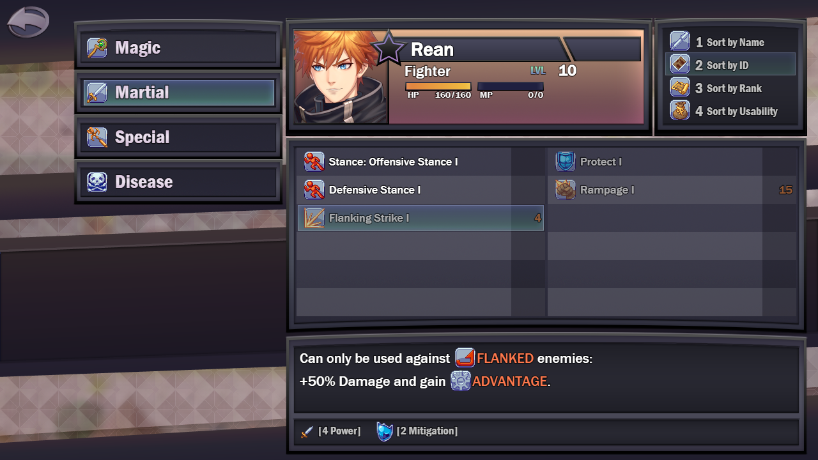
Task: Click the star icon beside Rean
Action: tap(389, 48)
